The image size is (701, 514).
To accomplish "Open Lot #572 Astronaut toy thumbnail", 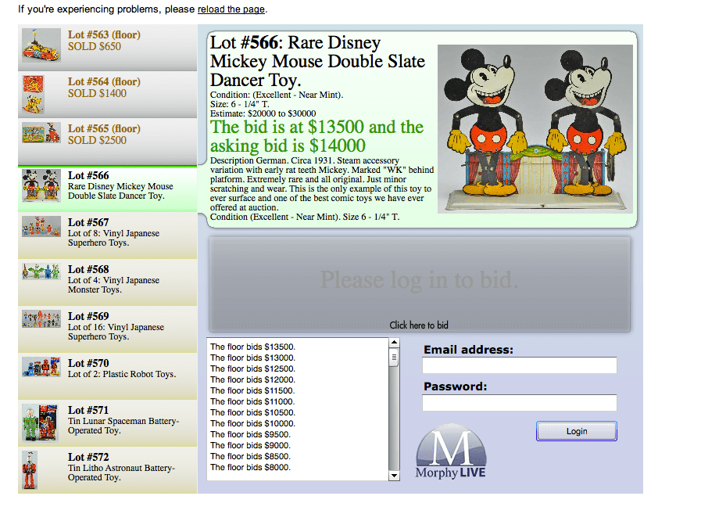I will pos(30,470).
